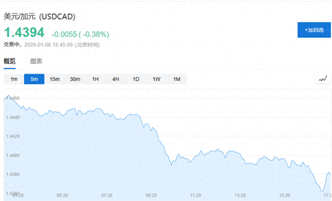Set chart interval to 4H
This screenshot has width=332, height=201.
coord(116,79)
